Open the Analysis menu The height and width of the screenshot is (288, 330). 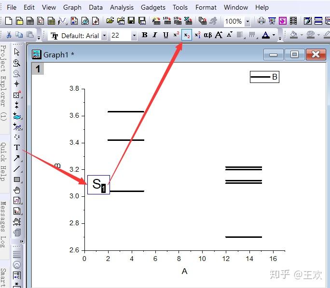(x=122, y=7)
